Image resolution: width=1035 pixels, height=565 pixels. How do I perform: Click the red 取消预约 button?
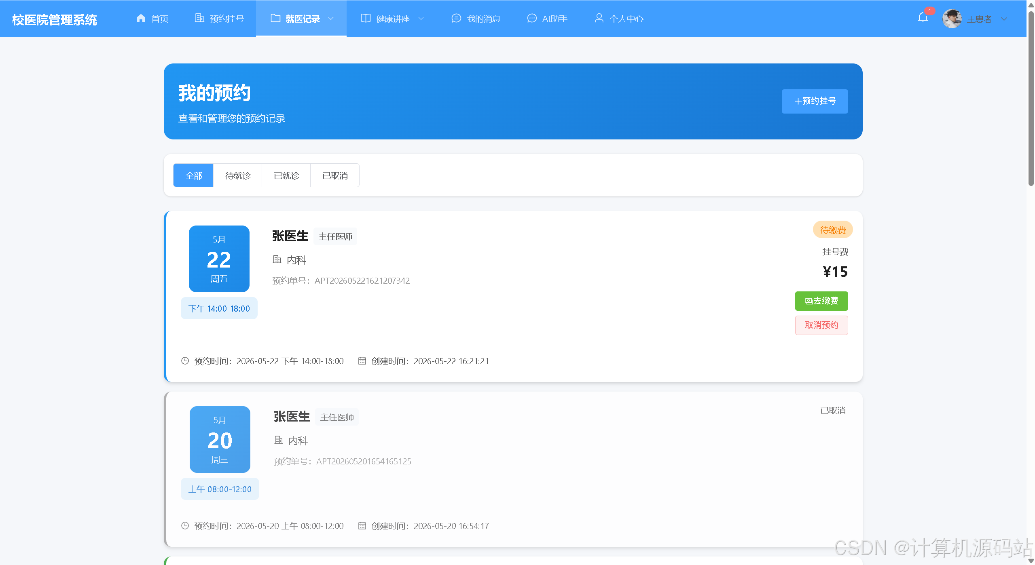tap(821, 325)
